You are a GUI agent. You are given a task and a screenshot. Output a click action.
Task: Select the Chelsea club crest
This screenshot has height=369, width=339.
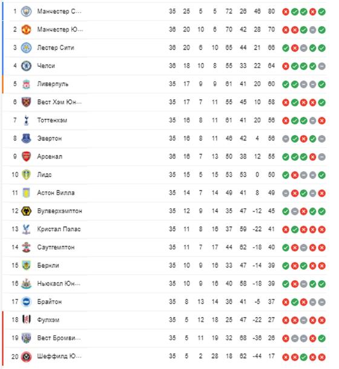point(26,66)
